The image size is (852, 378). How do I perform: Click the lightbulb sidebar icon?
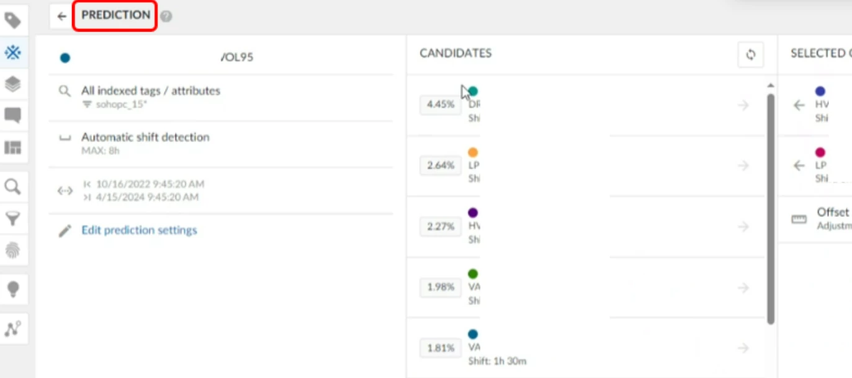[12, 289]
